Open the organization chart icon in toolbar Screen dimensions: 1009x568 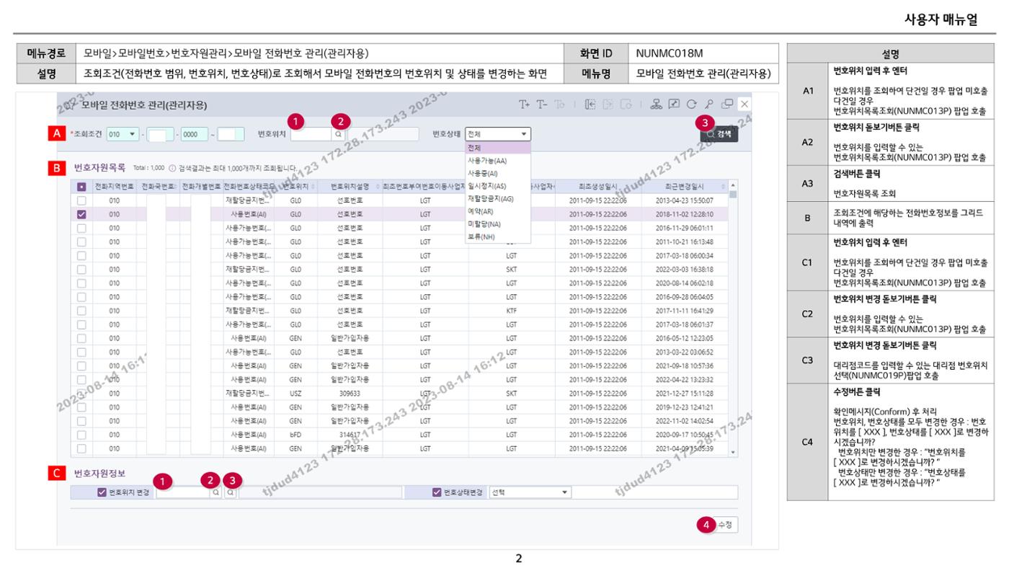[657, 105]
